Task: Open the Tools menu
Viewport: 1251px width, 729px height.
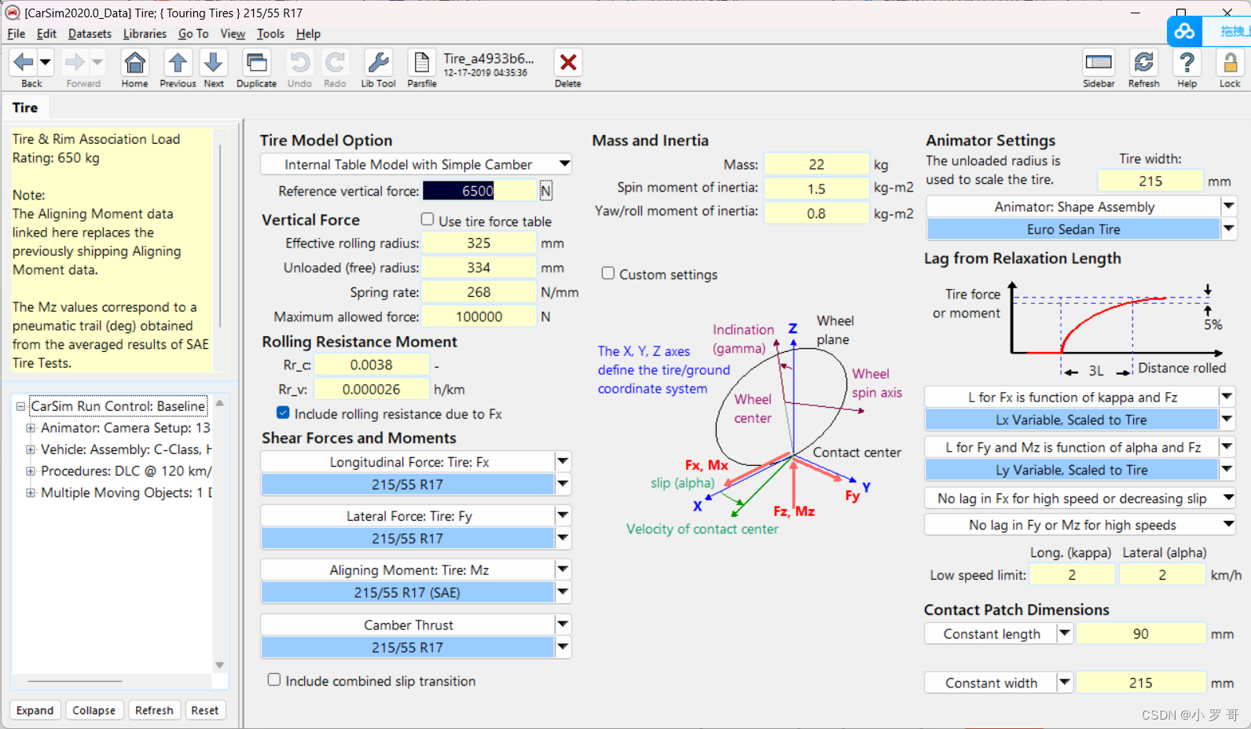Action: (270, 34)
